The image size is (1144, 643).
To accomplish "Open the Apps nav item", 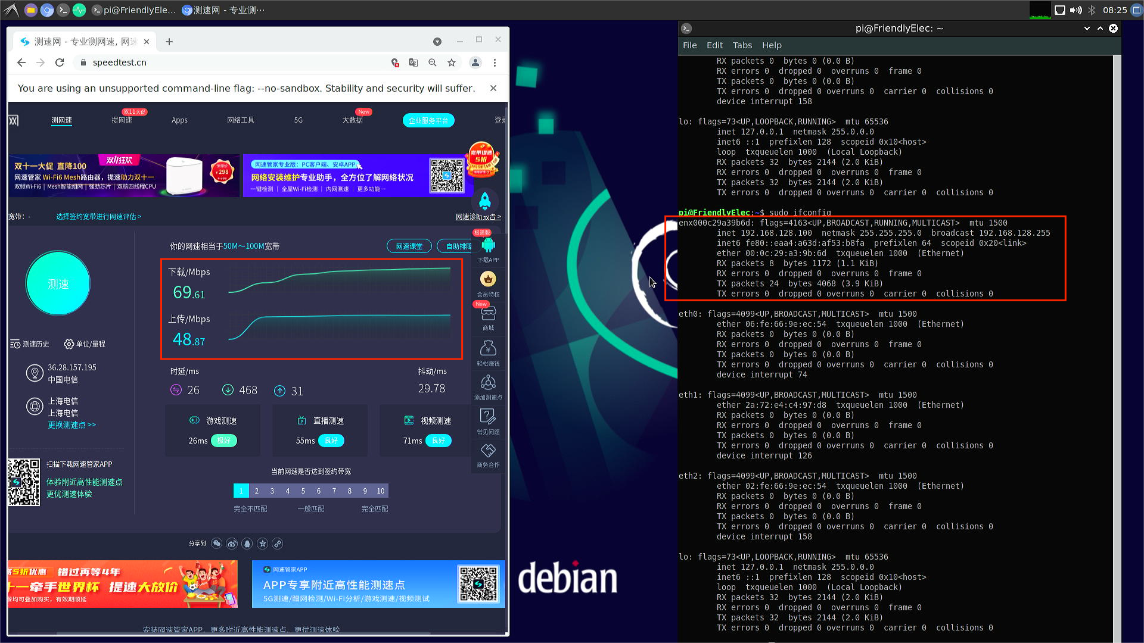I will click(x=179, y=120).
